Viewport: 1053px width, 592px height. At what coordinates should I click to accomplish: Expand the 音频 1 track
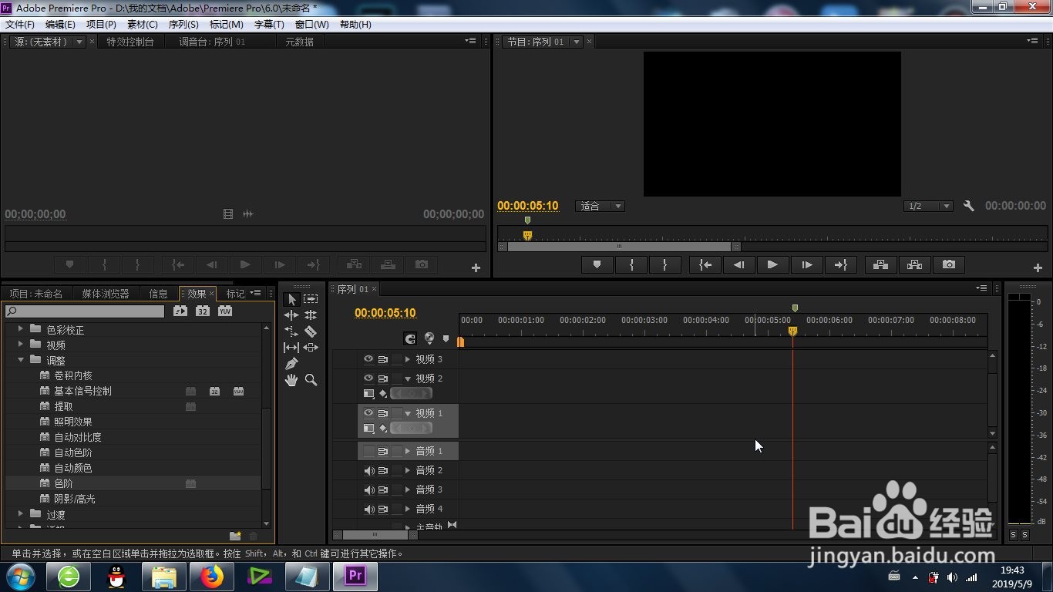[408, 451]
